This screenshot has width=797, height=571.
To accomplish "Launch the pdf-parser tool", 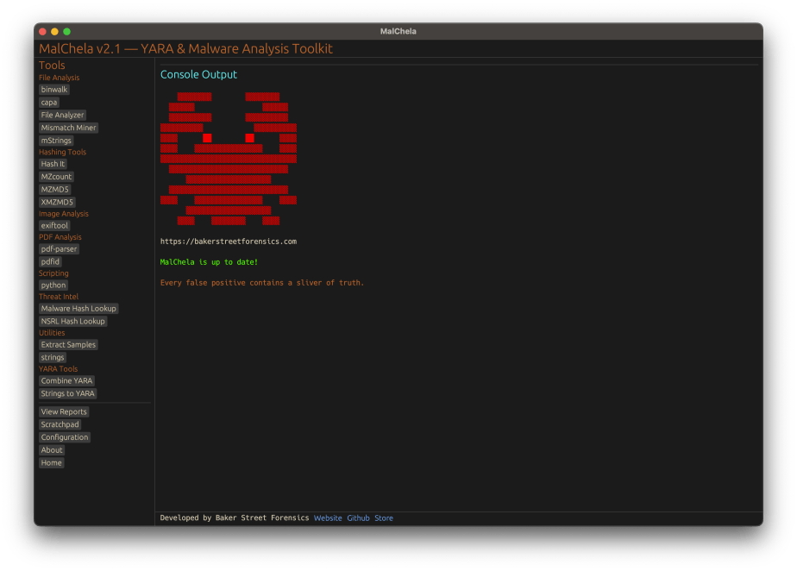I will pos(60,248).
